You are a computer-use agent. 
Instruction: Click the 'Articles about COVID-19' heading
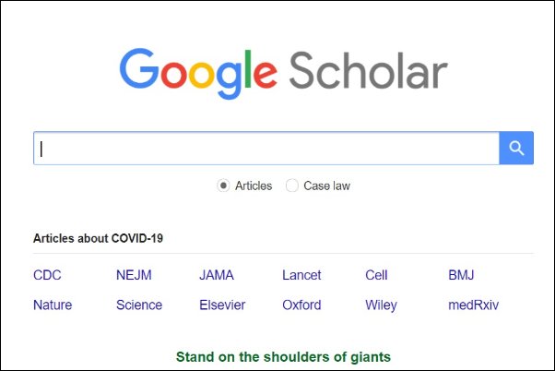(98, 238)
